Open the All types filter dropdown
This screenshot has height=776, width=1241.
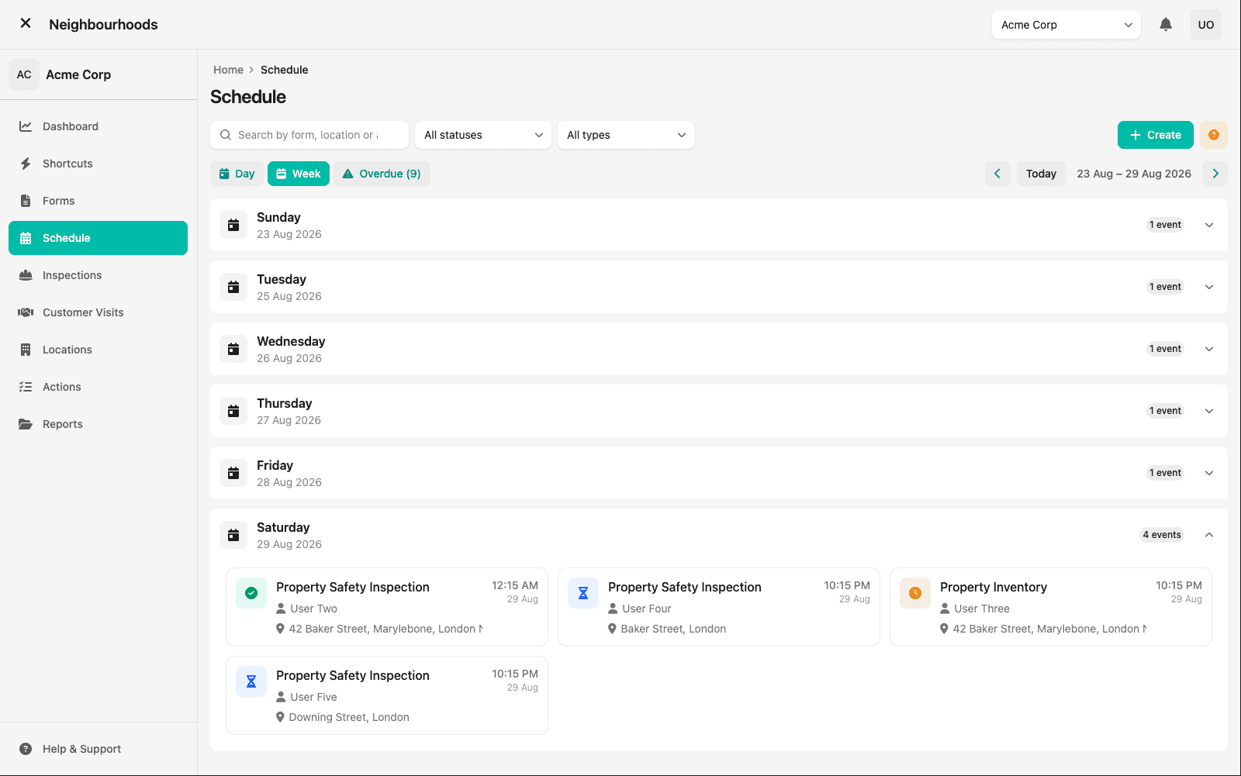(626, 135)
